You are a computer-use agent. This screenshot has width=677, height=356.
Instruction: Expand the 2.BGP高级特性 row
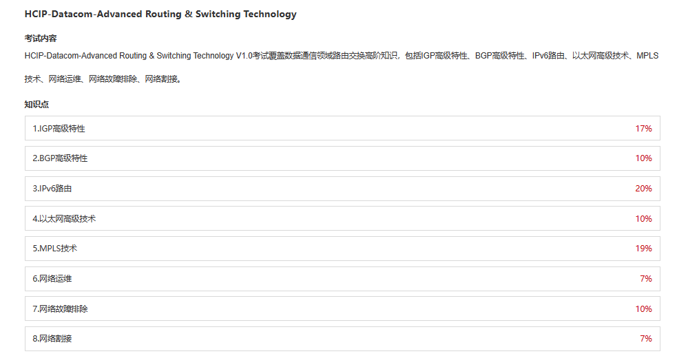(342, 158)
